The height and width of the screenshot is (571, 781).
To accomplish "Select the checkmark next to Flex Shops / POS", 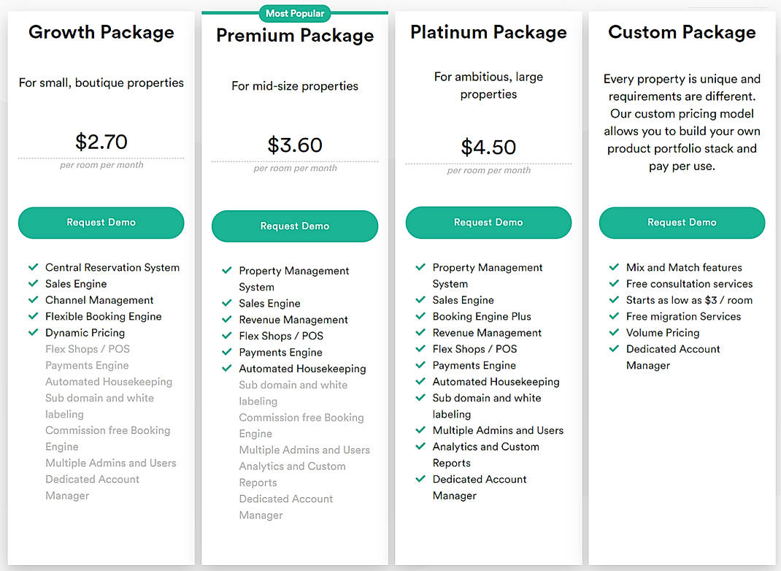I will coord(227,336).
